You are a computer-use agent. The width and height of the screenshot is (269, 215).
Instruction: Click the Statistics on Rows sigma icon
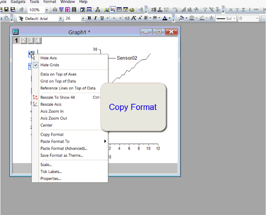point(160,9)
